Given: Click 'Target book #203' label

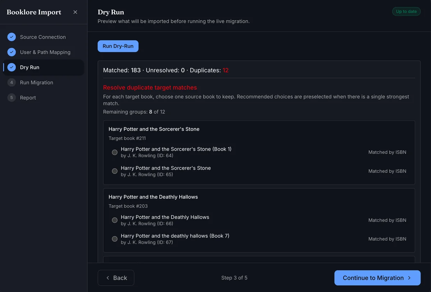Looking at the screenshot, I should (x=128, y=206).
